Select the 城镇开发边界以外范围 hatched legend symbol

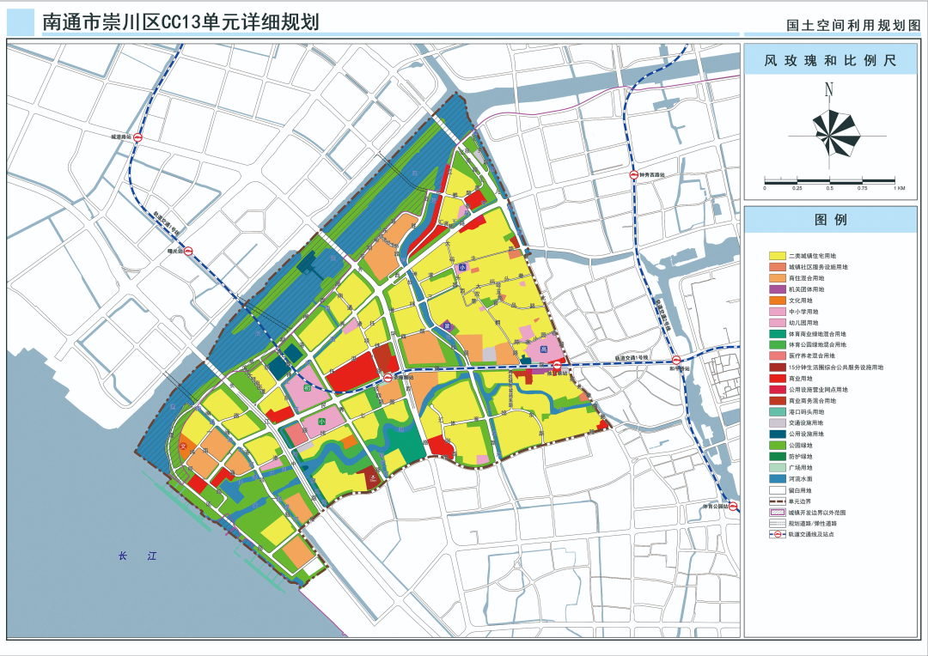[x=778, y=512]
